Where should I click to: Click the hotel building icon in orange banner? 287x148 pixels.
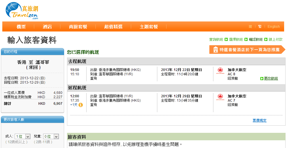tap(215, 50)
